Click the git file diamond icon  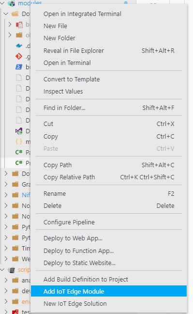[x=19, y=57]
